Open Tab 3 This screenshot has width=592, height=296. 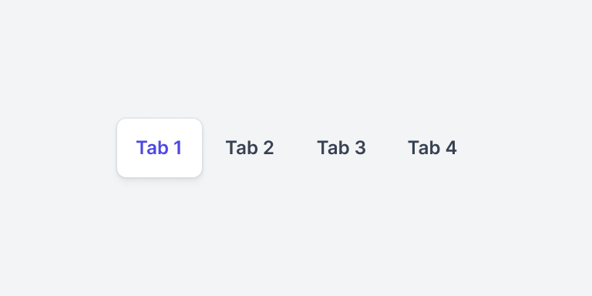click(x=341, y=148)
